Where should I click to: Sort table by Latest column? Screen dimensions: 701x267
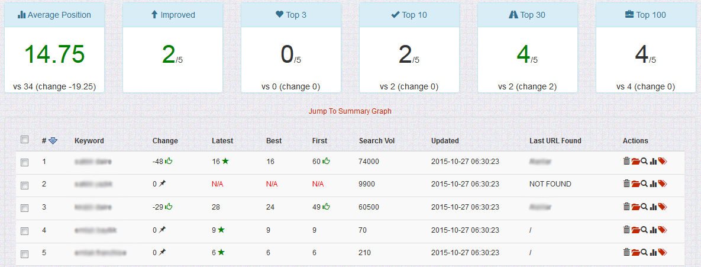pyautogui.click(x=222, y=140)
